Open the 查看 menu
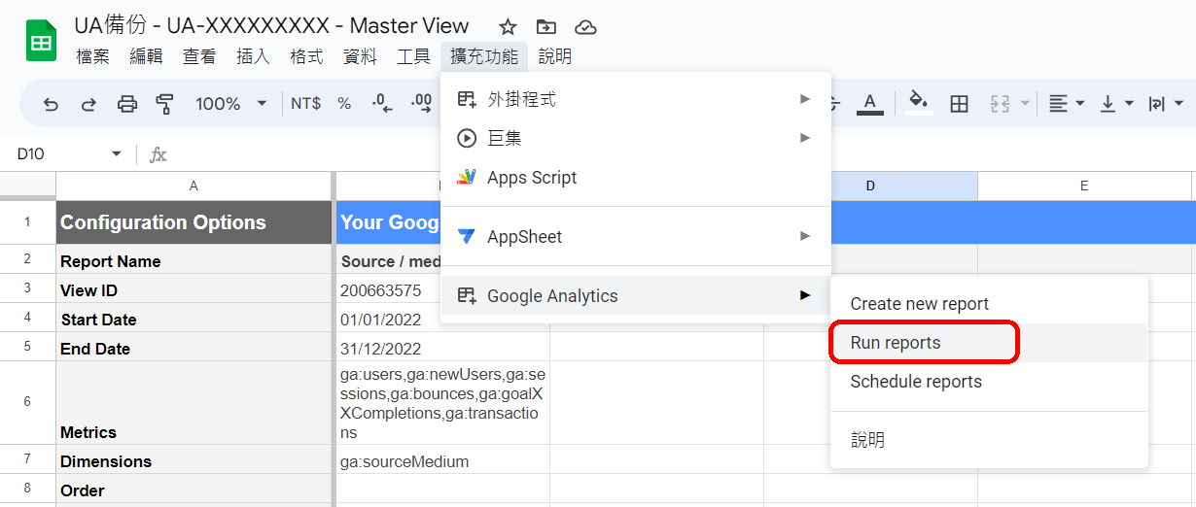 [x=199, y=57]
